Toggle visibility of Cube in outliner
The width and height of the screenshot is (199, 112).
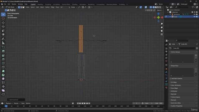(x=194, y=16)
